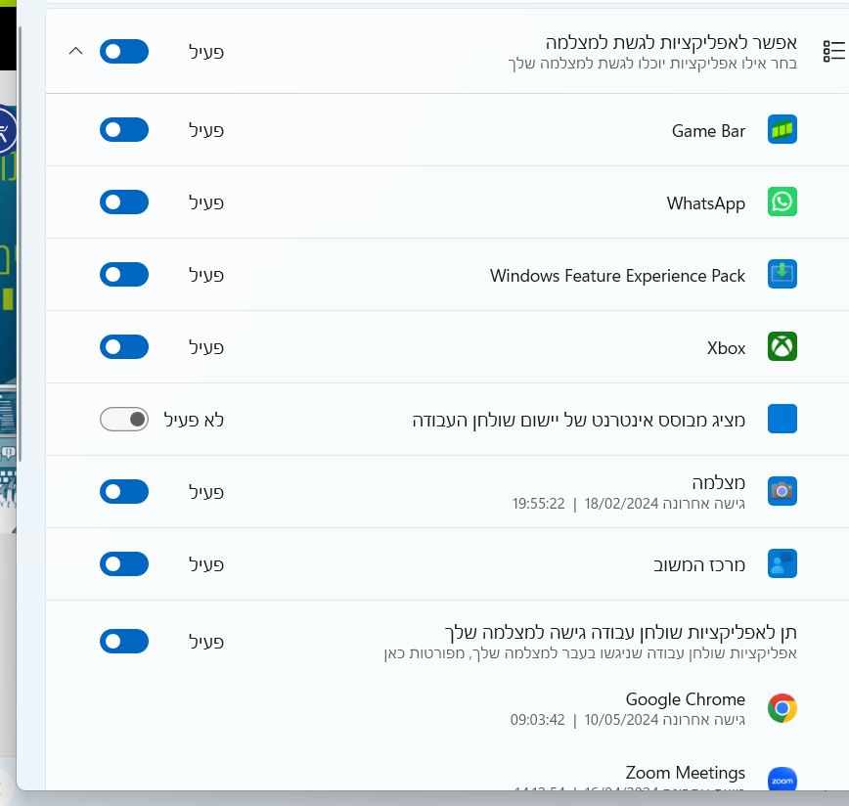The width and height of the screenshot is (849, 806).
Task: Click the 'מרכז המשוב' label
Action: click(x=699, y=565)
